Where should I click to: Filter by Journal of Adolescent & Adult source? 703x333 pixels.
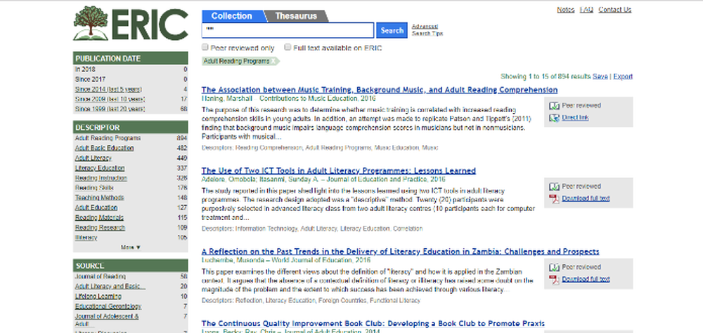[x=107, y=320]
